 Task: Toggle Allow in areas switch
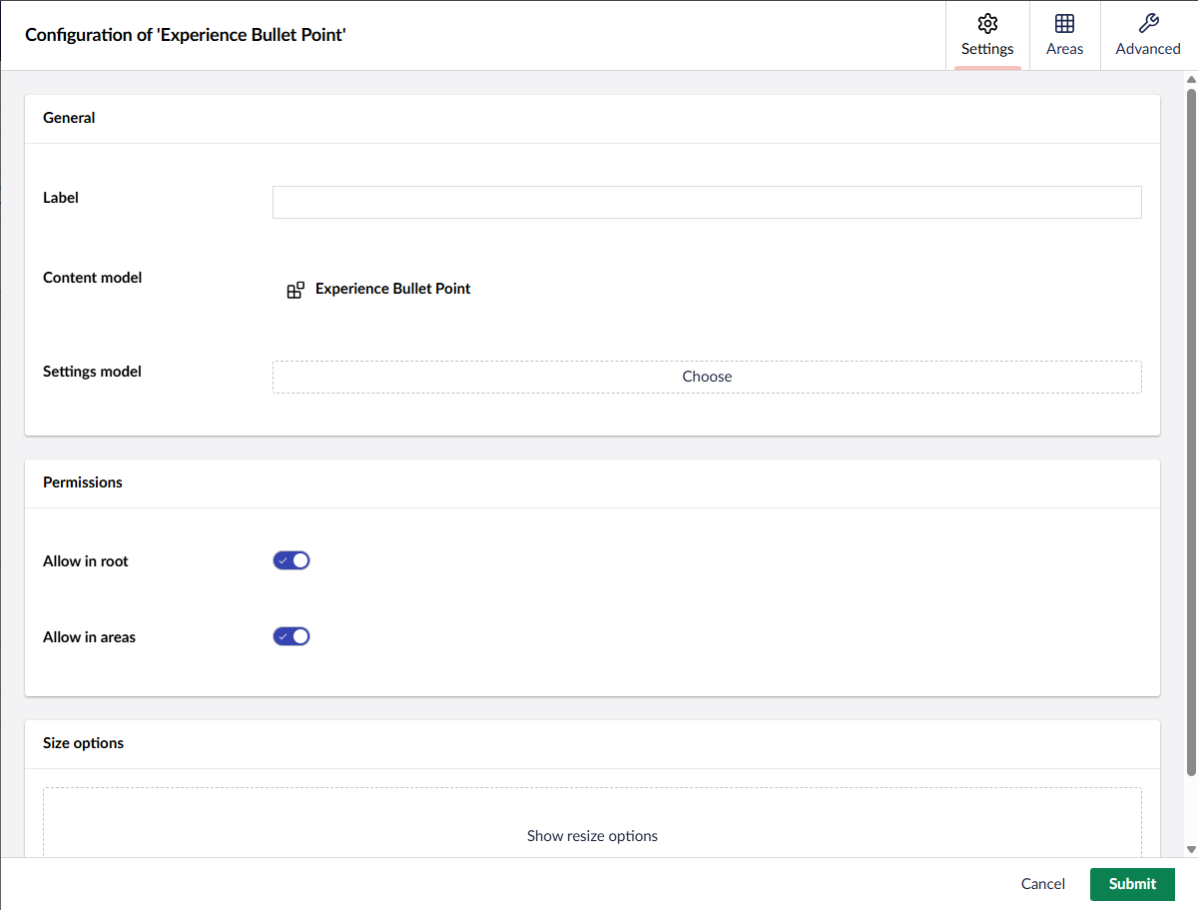pyautogui.click(x=292, y=636)
